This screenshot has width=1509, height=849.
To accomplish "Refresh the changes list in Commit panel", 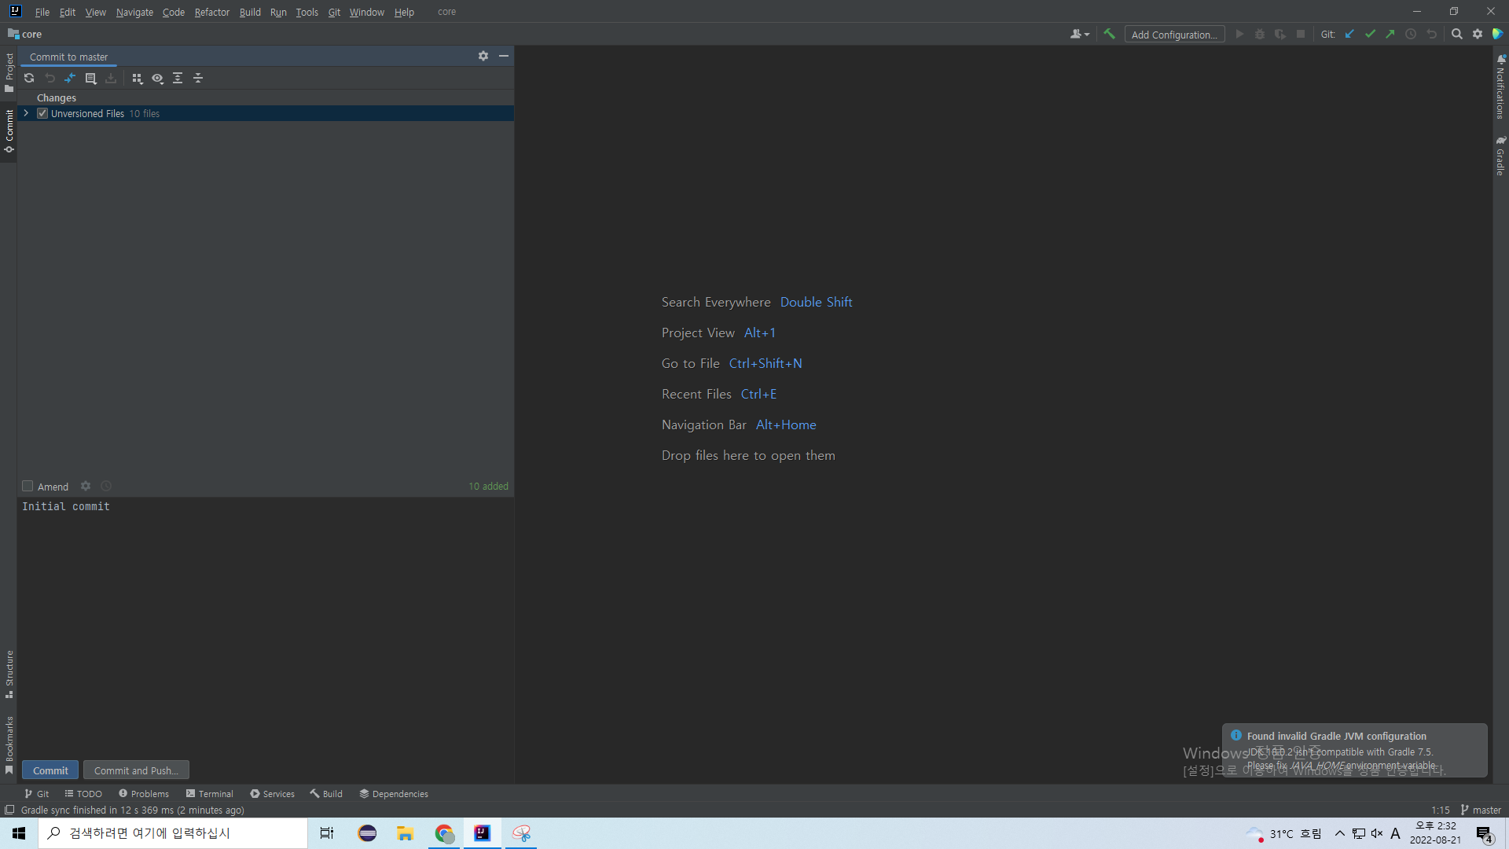I will [29, 78].
